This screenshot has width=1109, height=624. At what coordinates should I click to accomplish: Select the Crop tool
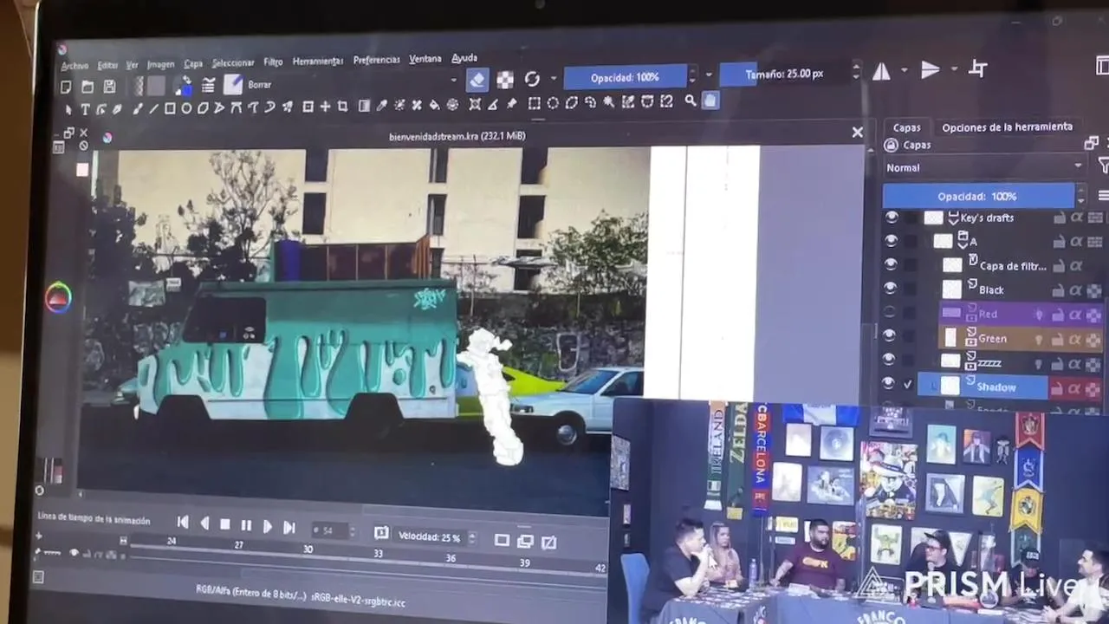click(x=342, y=107)
